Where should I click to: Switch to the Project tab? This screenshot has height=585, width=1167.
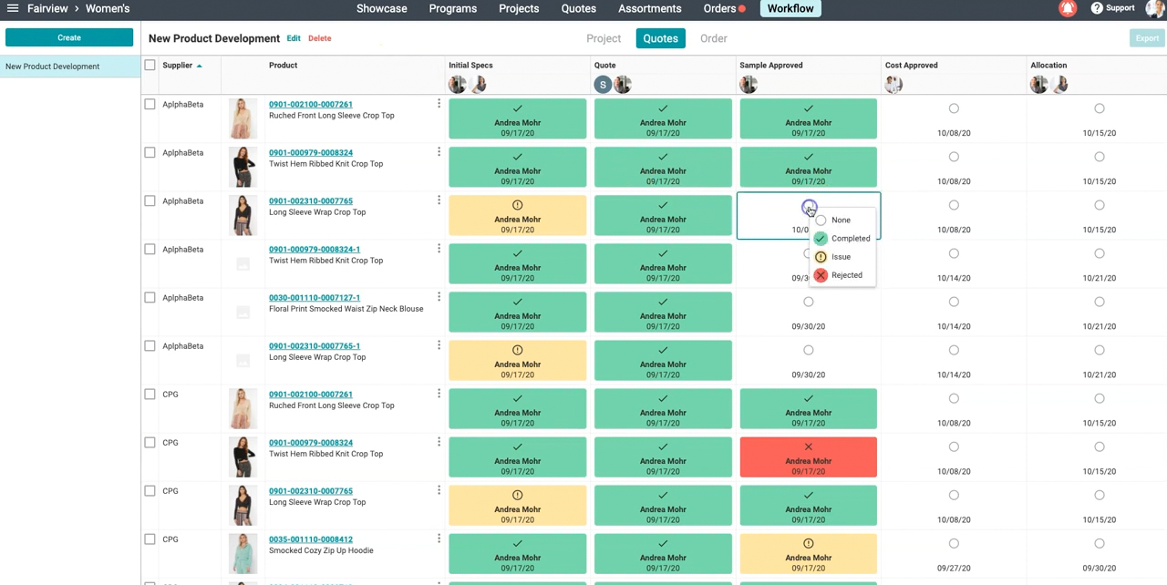(x=604, y=38)
